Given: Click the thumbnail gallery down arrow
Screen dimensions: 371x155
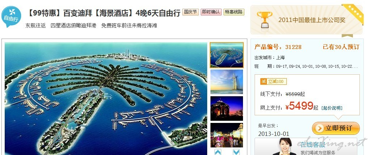Looking at the screenshot, I should (236, 152).
